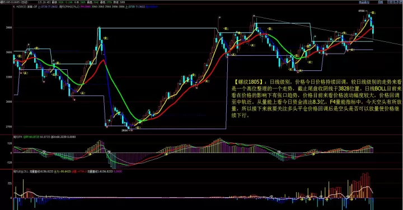
Task: Click the 3900 price axis label
Action: (9, 27)
